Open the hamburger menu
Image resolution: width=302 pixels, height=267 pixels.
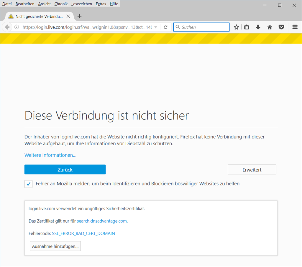point(295,27)
